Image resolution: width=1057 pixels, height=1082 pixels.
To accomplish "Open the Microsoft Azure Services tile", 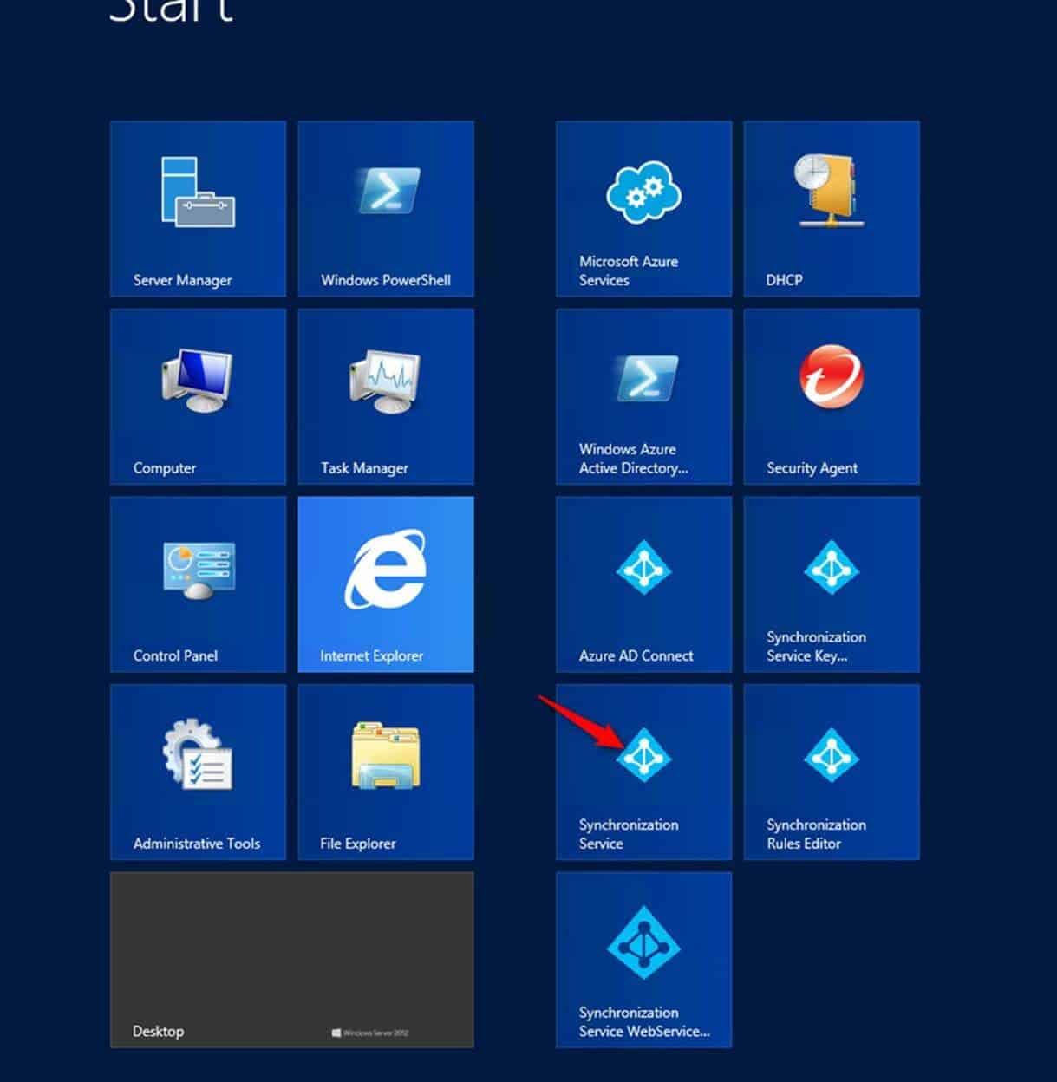I will [x=643, y=209].
